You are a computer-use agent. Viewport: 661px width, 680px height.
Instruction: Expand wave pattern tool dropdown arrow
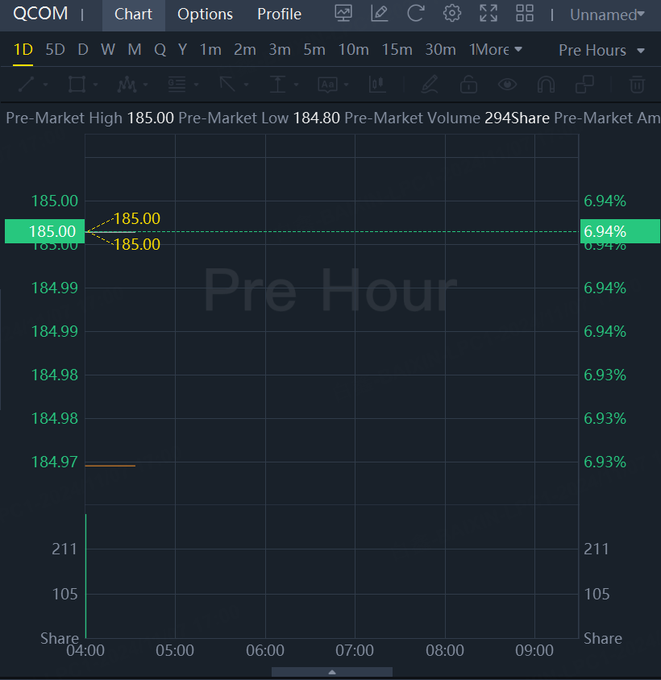(x=145, y=85)
